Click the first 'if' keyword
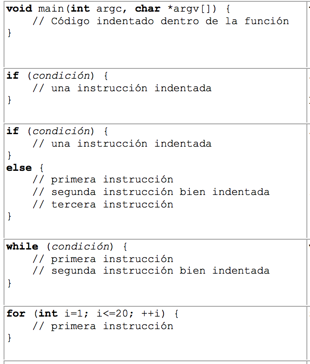 click(13, 76)
